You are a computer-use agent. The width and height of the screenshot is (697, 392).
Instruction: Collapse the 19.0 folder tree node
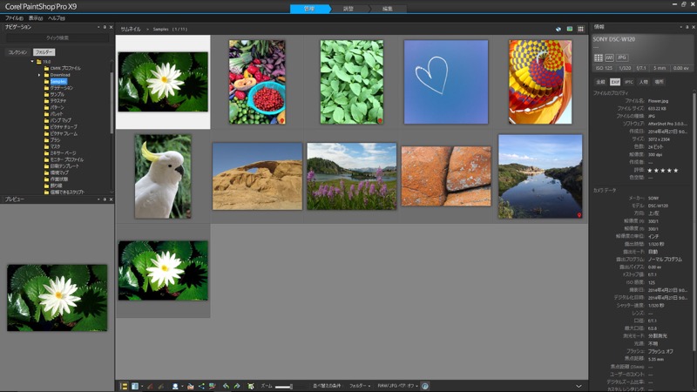[x=32, y=62]
